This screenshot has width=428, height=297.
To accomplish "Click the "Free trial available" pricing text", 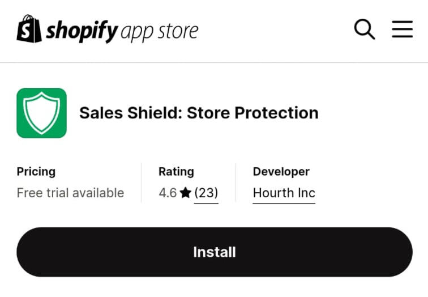I will click(70, 193).
